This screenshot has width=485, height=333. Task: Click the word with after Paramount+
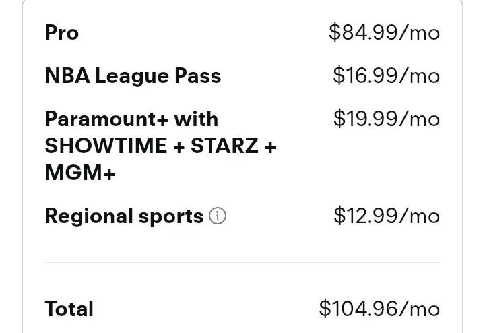(196, 119)
